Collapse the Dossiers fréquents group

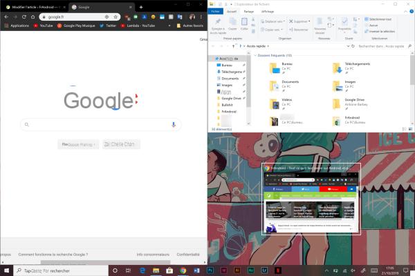(x=255, y=55)
